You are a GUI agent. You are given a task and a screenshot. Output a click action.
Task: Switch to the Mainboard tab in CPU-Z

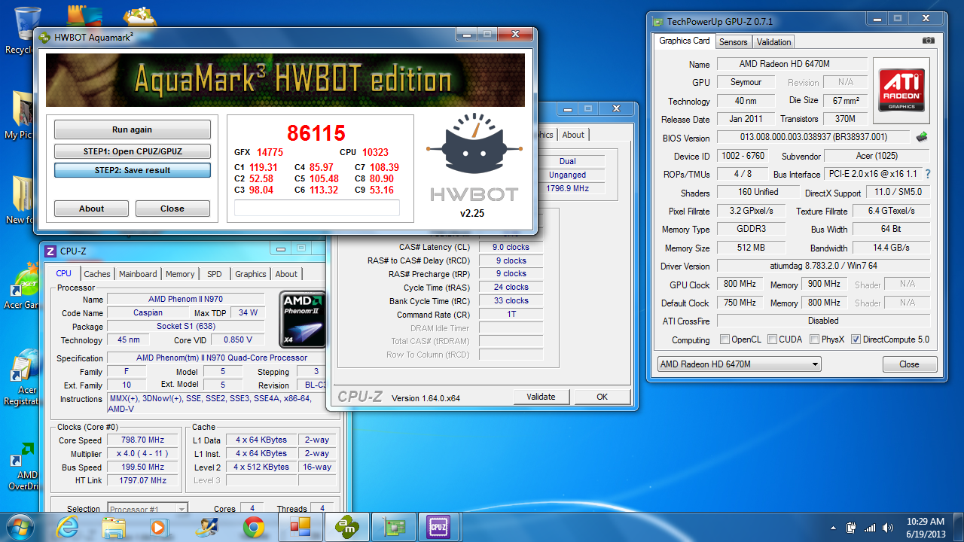[x=138, y=274]
